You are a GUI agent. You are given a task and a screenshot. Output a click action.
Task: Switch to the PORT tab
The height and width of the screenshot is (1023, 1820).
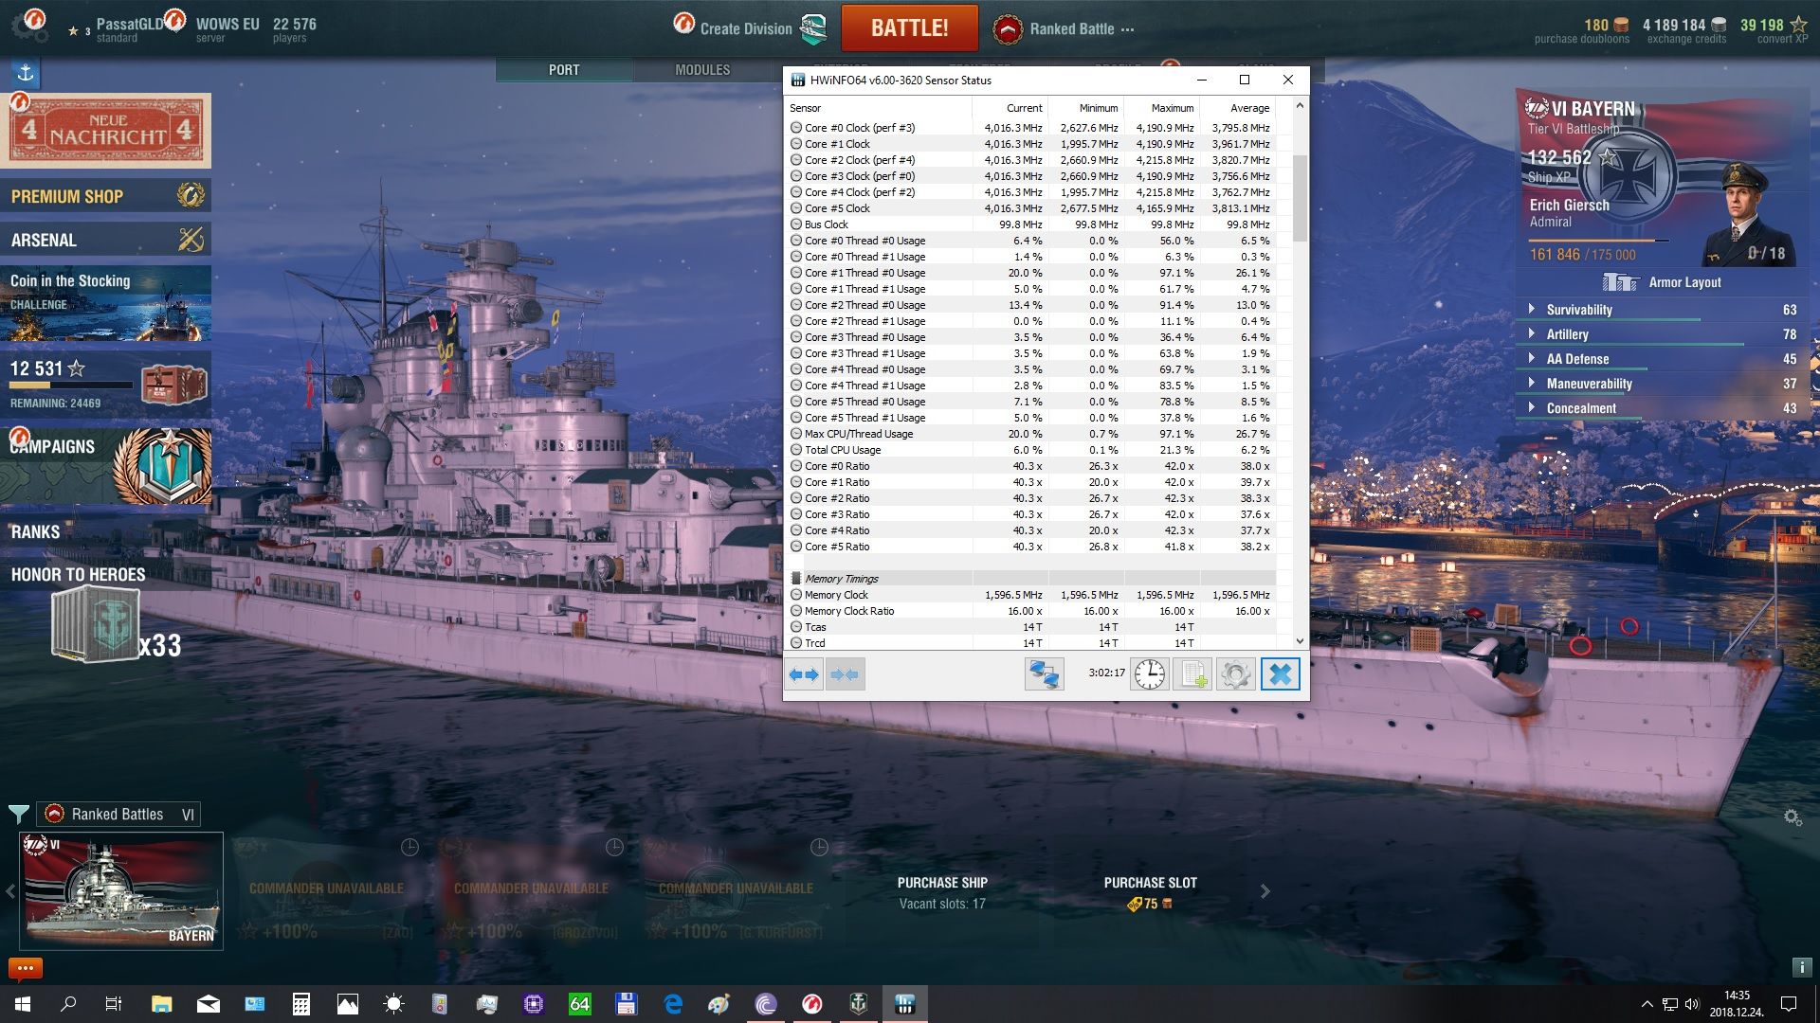pos(564,70)
